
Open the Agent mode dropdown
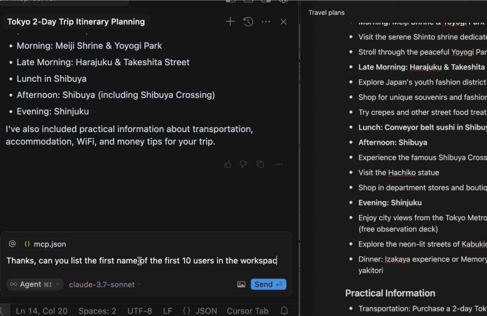[x=35, y=285]
